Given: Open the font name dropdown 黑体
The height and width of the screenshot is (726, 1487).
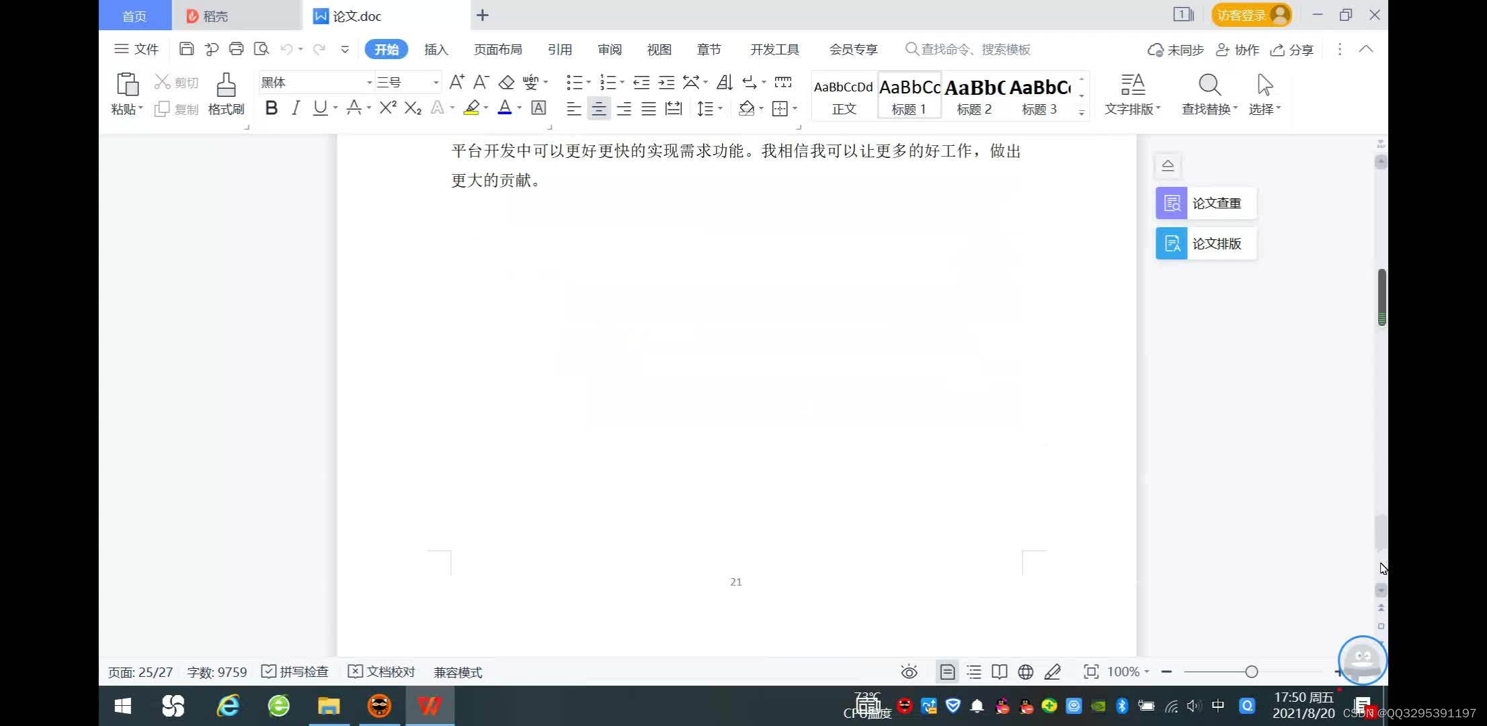Looking at the screenshot, I should pos(370,83).
